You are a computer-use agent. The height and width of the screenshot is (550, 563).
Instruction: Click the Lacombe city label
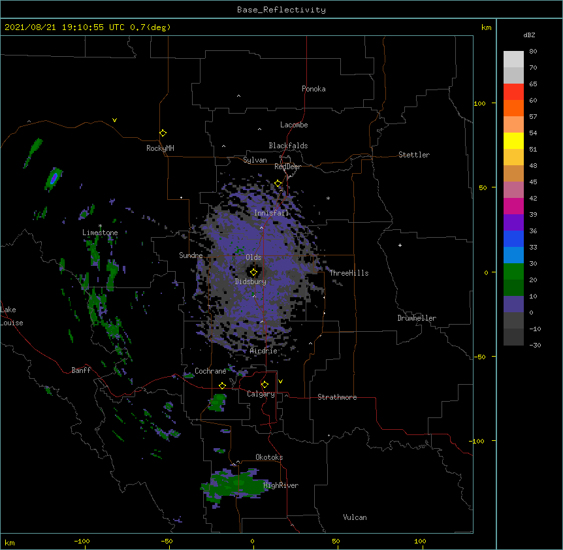[294, 125]
